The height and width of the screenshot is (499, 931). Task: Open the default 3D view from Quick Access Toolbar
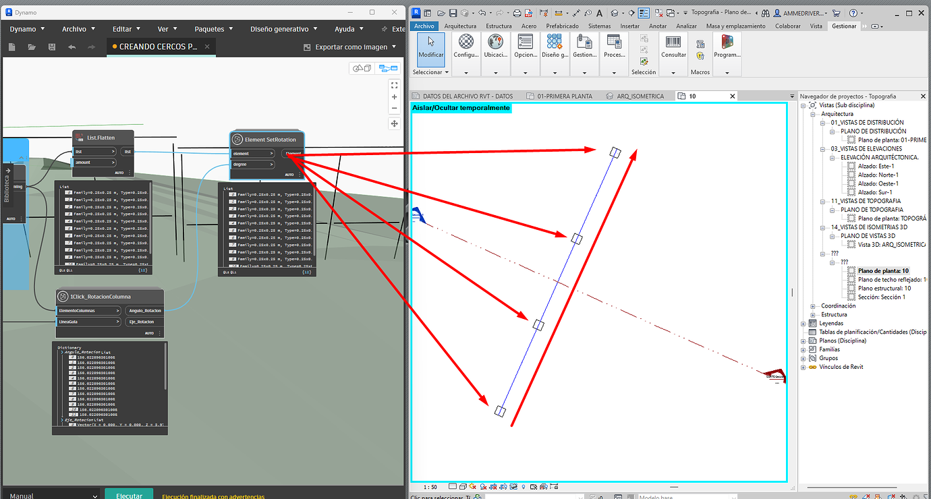click(615, 13)
